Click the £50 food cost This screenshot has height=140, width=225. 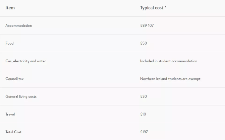click(144, 44)
